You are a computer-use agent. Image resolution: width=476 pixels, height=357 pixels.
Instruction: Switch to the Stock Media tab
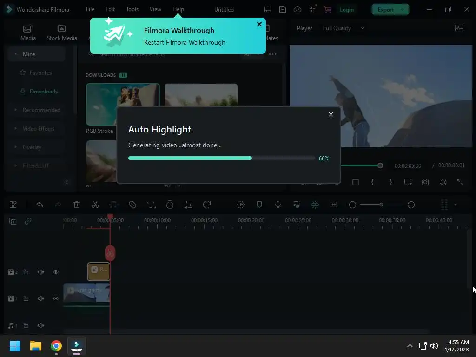[62, 33]
